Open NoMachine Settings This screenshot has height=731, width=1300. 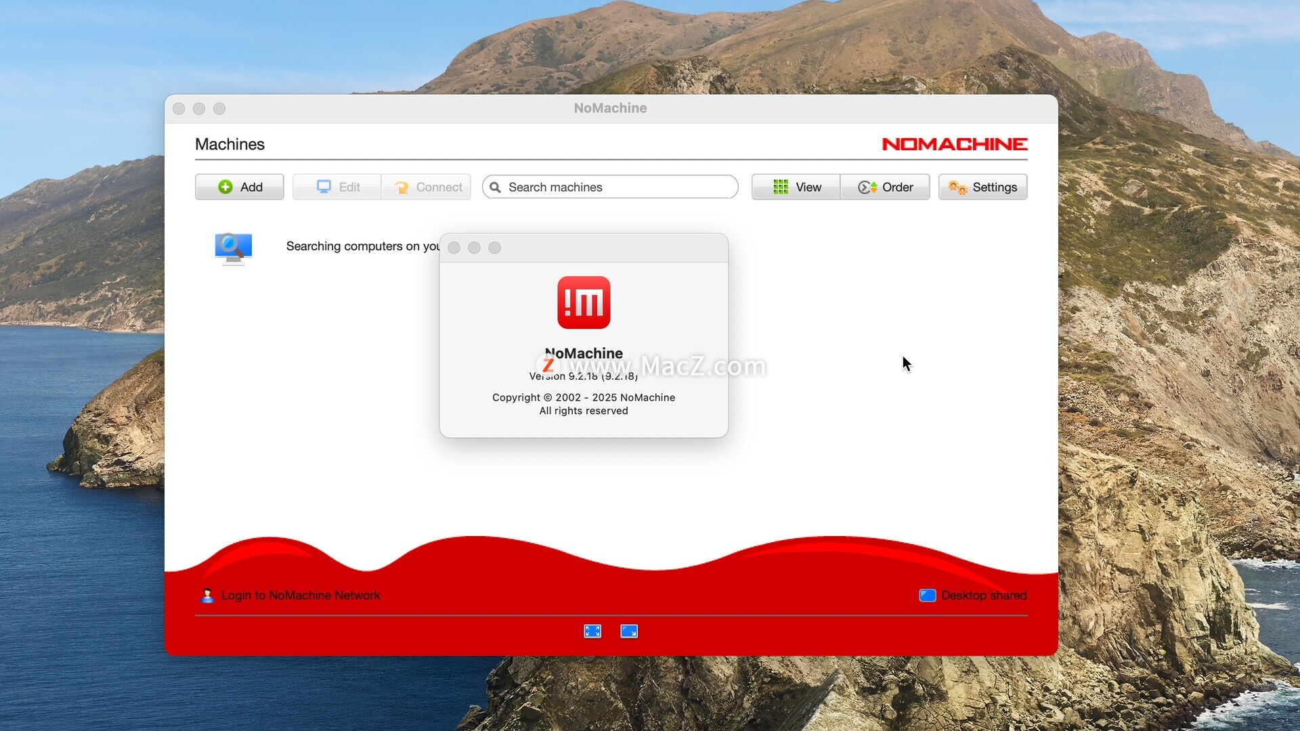pos(982,187)
